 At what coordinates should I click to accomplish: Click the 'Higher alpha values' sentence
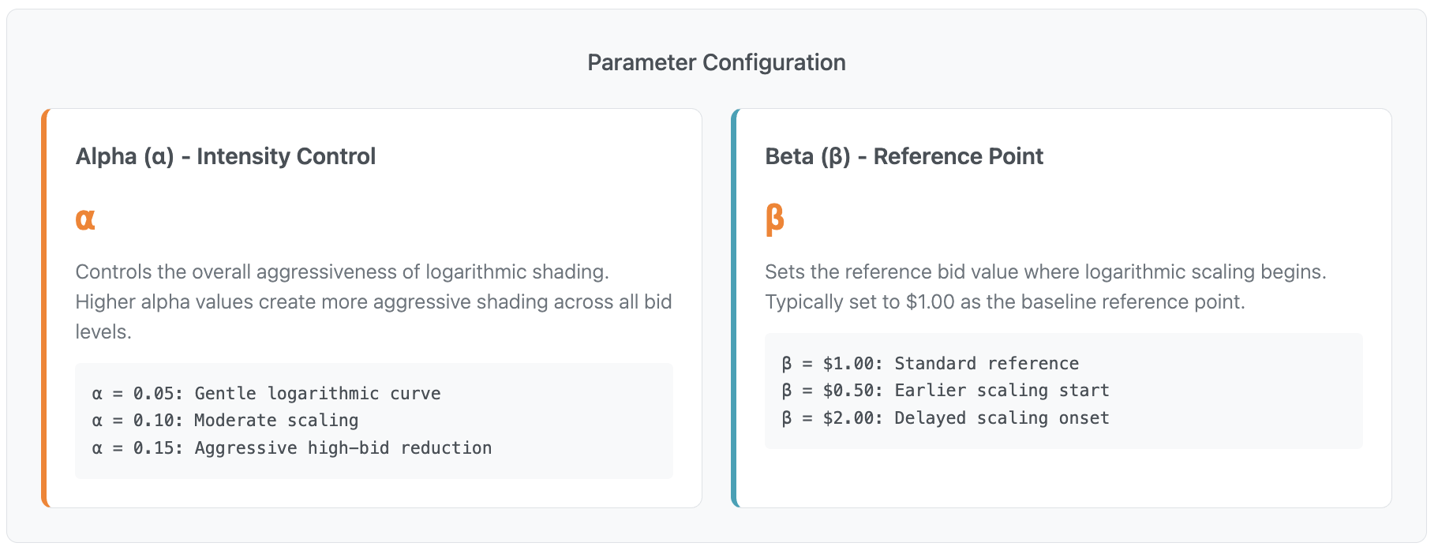pos(373,302)
